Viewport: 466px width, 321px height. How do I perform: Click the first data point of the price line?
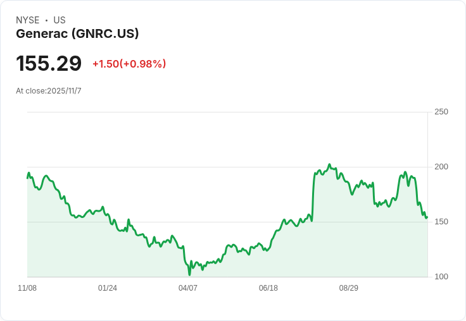(27, 178)
